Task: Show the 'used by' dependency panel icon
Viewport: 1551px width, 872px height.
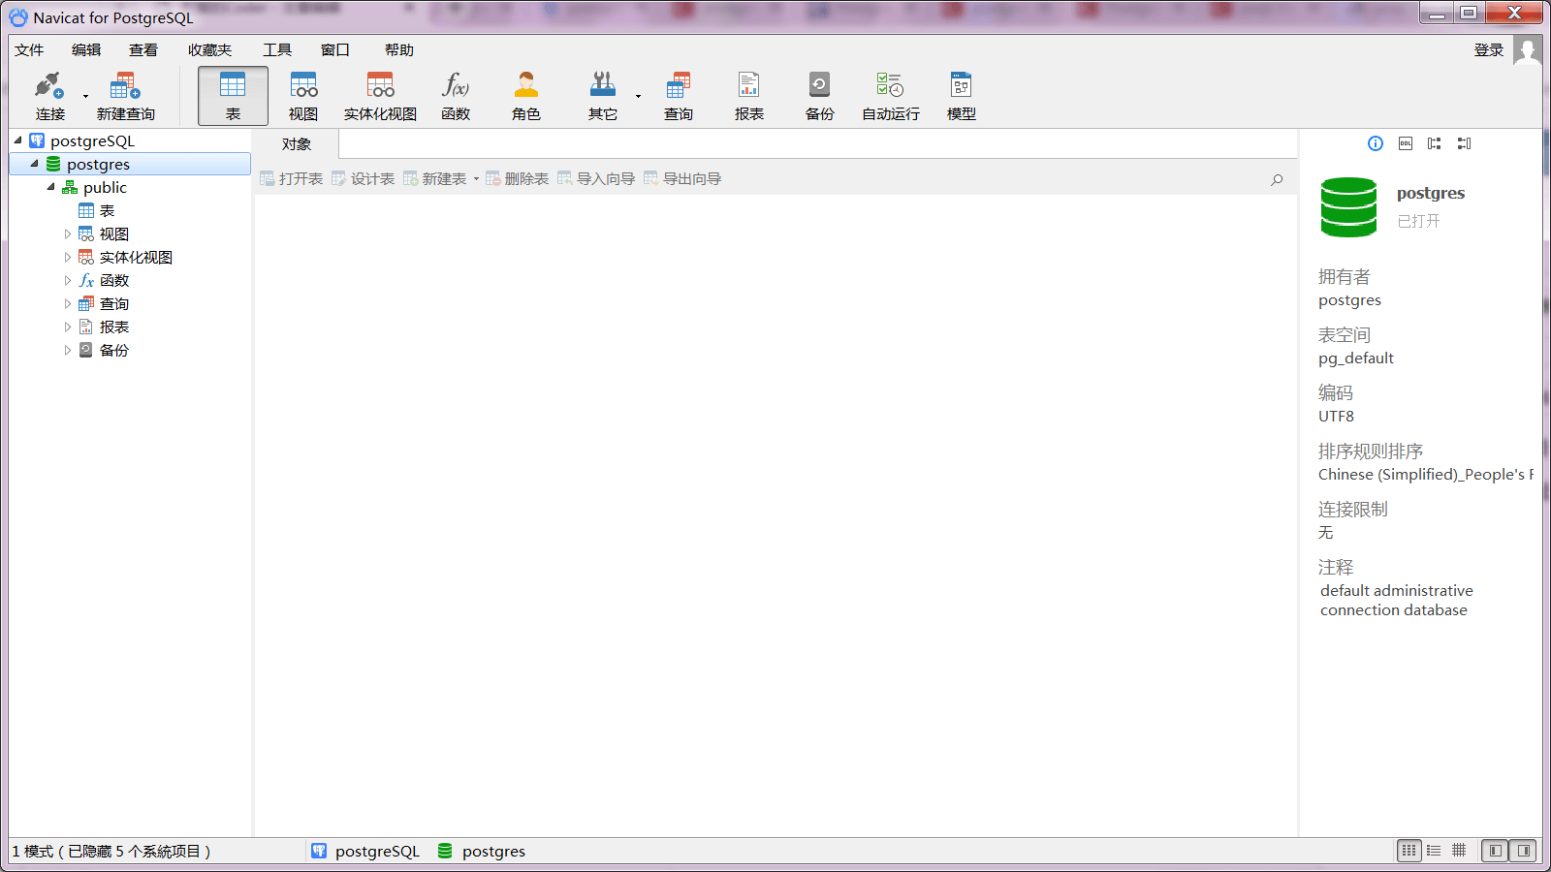Action: [x=1465, y=143]
